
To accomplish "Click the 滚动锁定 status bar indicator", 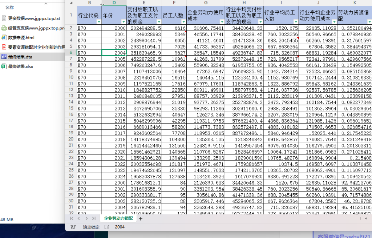I will coord(91,227).
